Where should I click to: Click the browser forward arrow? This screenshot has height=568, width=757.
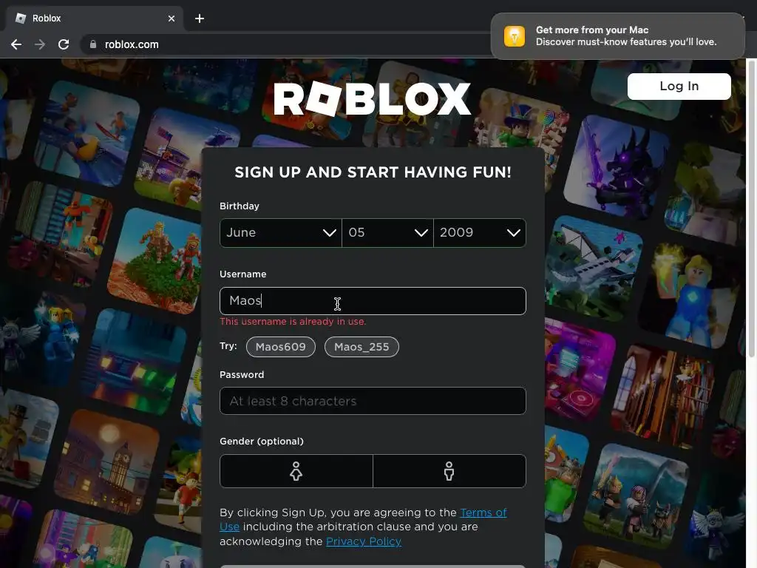(40, 44)
